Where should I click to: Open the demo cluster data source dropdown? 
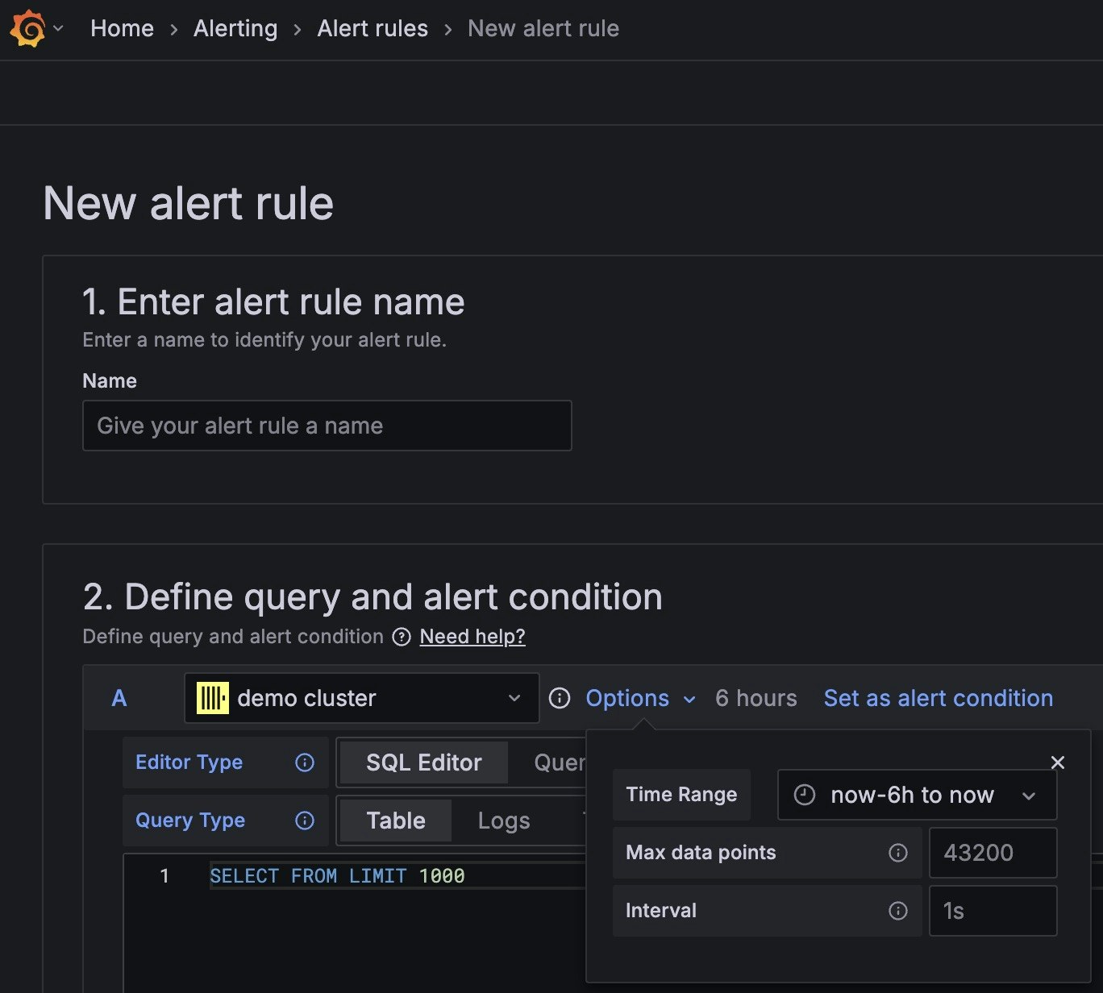point(362,698)
